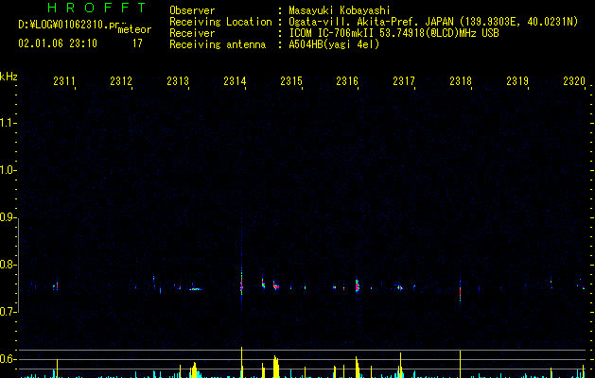Click the Receiver label
The image size is (595, 378).
pyautogui.click(x=192, y=33)
